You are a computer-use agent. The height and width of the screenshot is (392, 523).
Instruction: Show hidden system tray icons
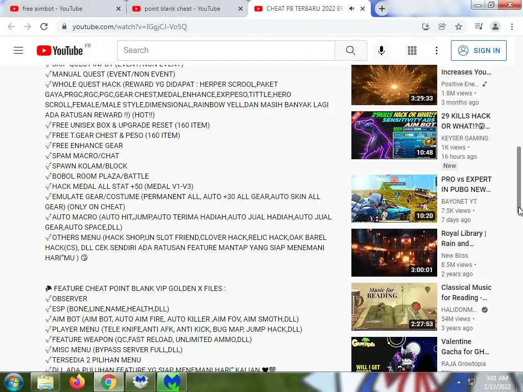pos(459,382)
